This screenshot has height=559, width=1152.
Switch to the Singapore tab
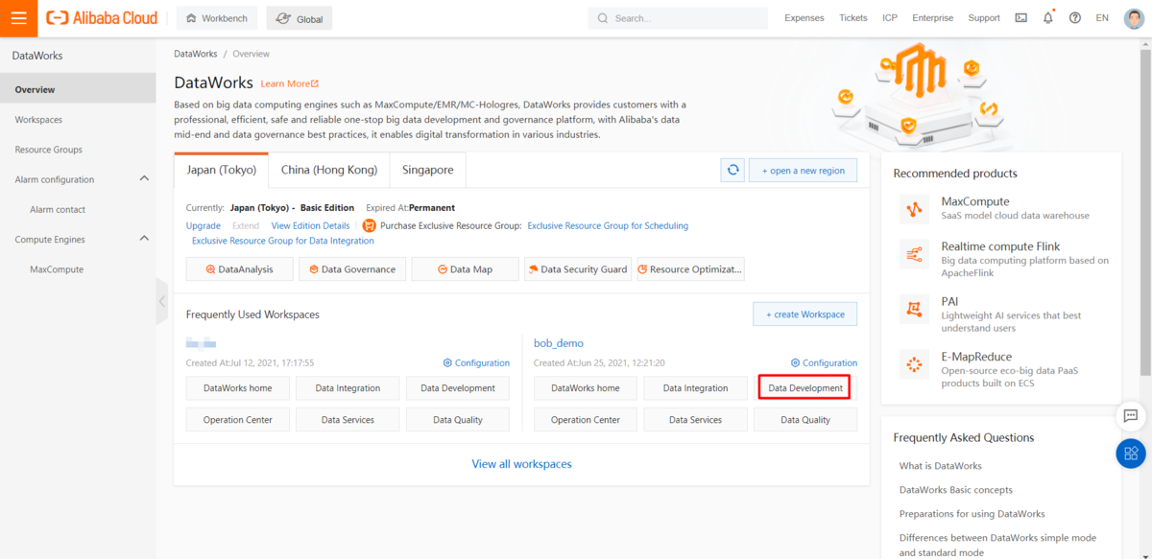[x=427, y=170]
